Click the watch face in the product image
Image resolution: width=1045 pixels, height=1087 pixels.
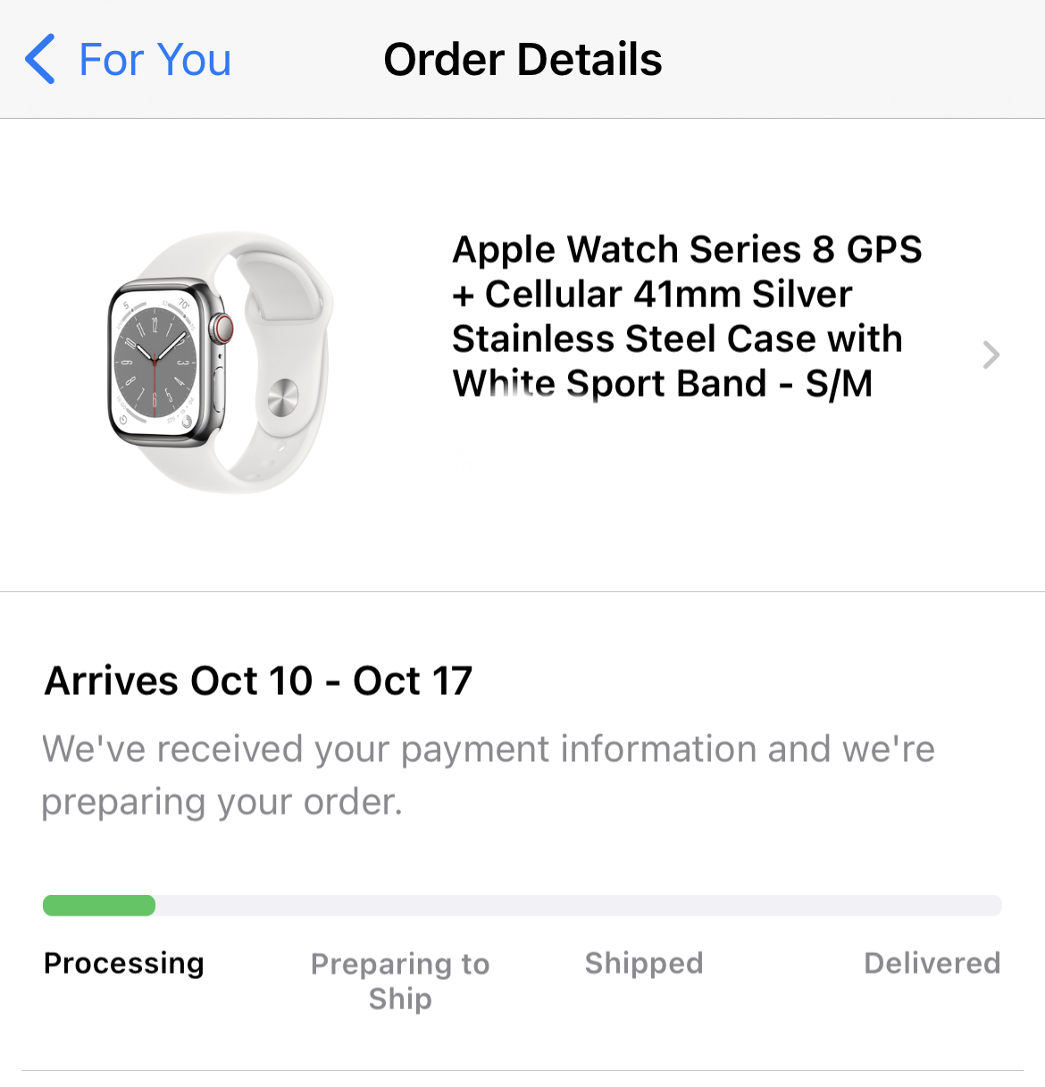pyautogui.click(x=155, y=362)
